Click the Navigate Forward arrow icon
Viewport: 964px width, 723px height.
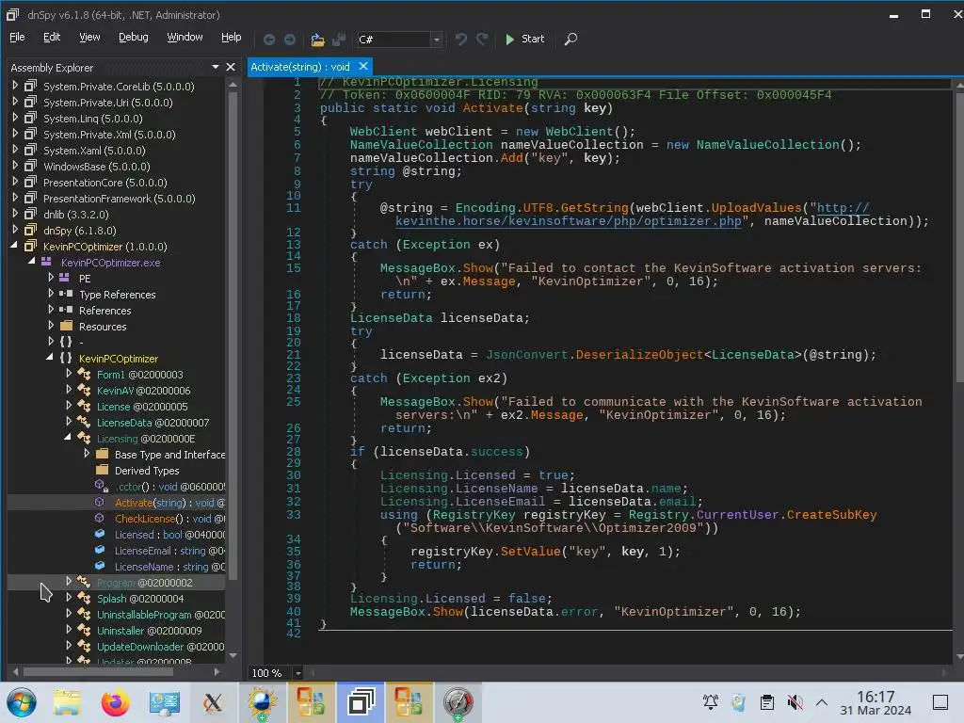(290, 40)
